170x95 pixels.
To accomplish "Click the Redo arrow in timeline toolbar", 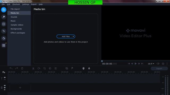I will click(x=16, y=68).
